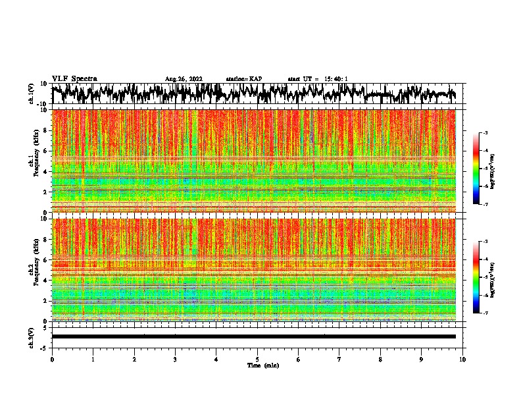
Task: Click the time axis tick label "4"
Action: (216, 360)
